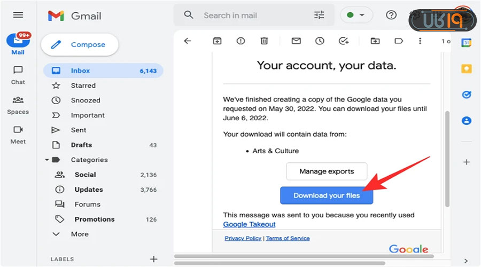Screen dimensions: 481x267
Task: Delete the email with trash icon
Action: click(264, 41)
